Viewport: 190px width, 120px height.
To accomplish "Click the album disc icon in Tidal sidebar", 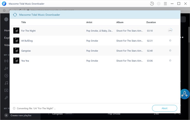I will [x=6, y=76].
